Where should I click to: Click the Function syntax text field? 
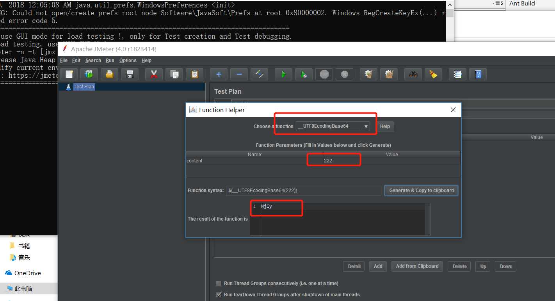tap(303, 191)
